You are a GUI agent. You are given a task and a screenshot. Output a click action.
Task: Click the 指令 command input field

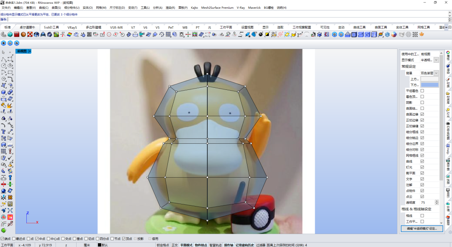(x=228, y=19)
